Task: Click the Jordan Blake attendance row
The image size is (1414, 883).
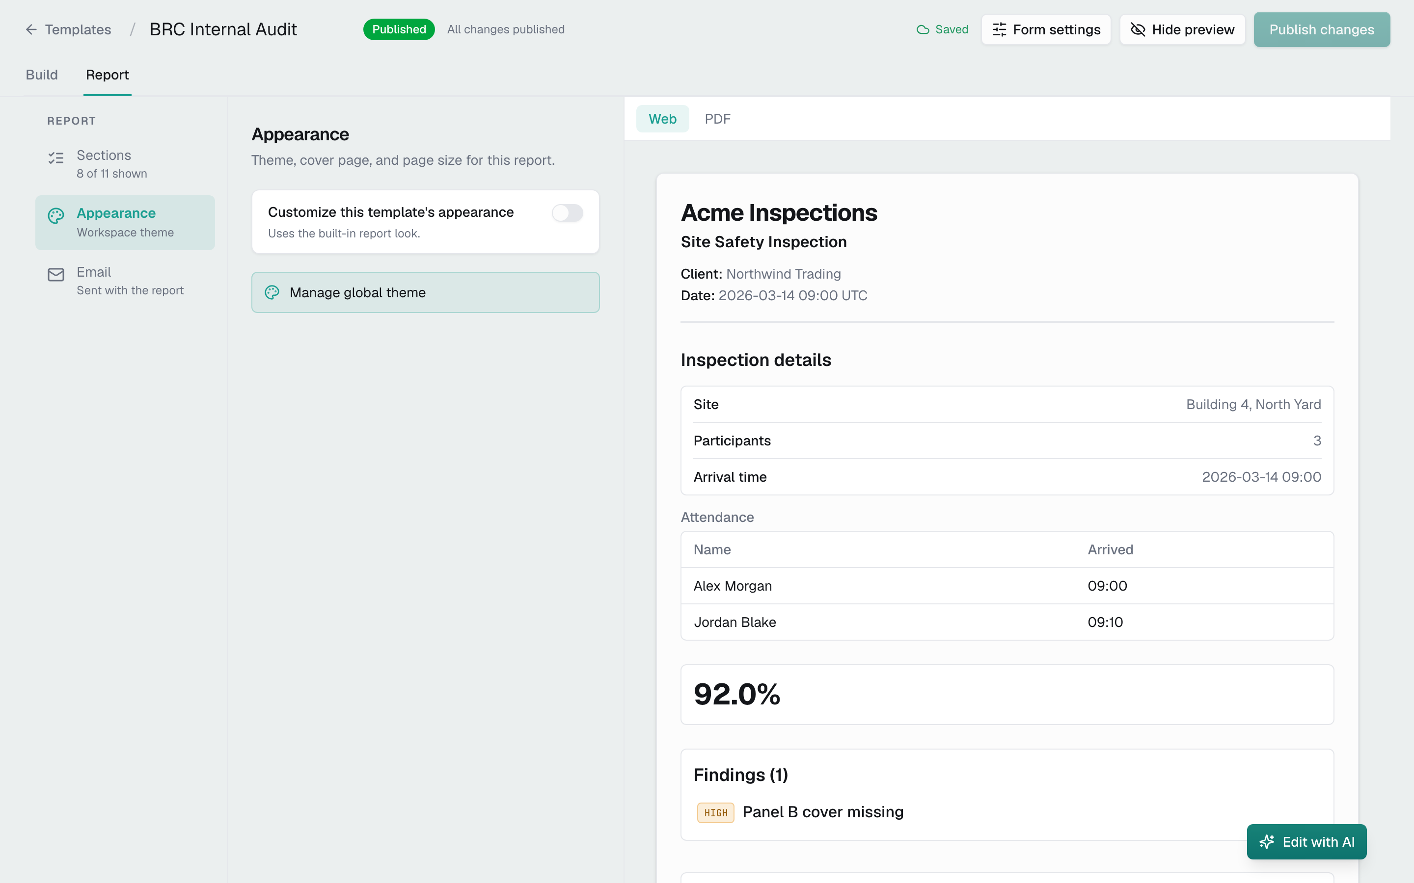Action: pos(1007,622)
